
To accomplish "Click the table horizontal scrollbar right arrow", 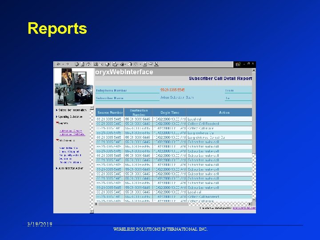I will [x=250, y=204].
